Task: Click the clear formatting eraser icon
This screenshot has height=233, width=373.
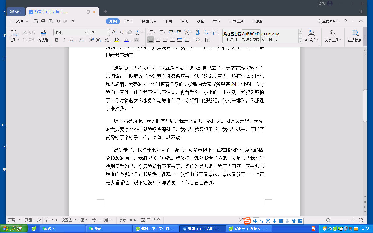Action: click(130, 32)
